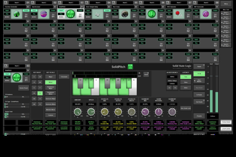Solo Rack 8 AFL Bus 1 arrow button
This screenshot has width=236, height=157.
(226, 45)
